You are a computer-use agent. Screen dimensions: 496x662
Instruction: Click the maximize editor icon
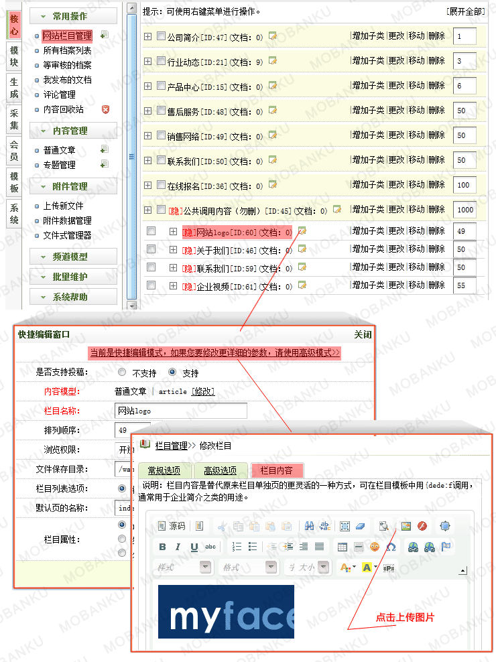(x=445, y=526)
